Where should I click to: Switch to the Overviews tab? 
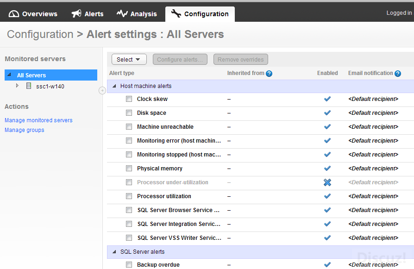[x=33, y=14]
